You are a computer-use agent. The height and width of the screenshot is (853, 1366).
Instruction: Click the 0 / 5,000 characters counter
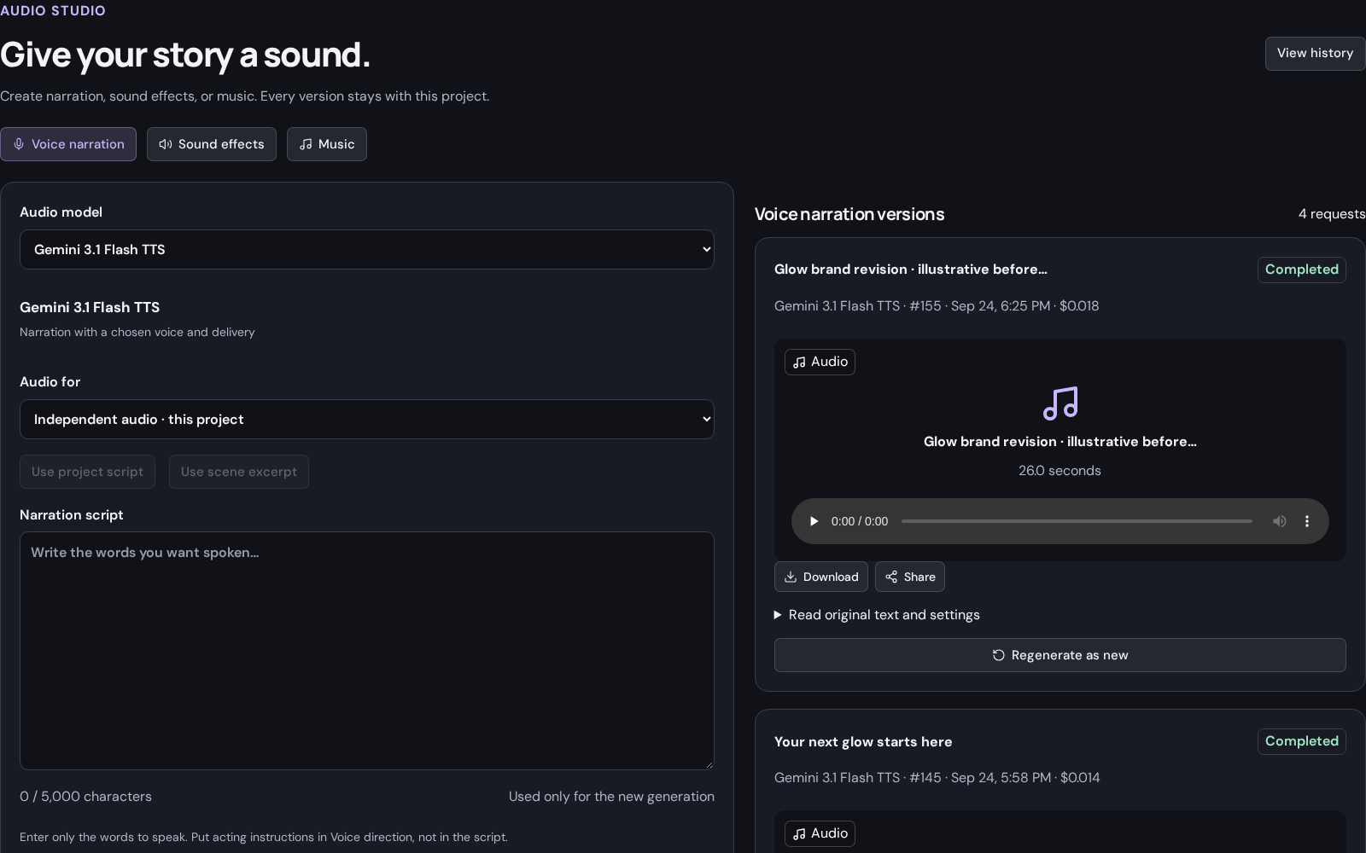point(85,797)
